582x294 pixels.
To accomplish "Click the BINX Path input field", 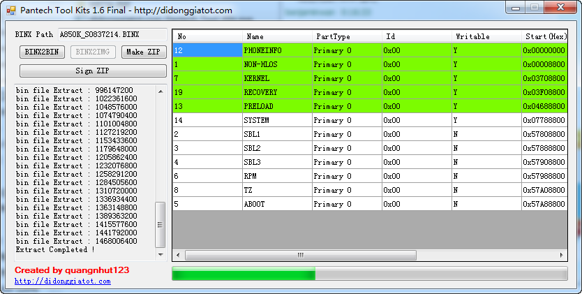I will 112,34.
